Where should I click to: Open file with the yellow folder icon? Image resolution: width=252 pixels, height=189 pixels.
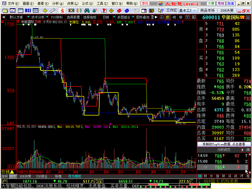(5, 11)
